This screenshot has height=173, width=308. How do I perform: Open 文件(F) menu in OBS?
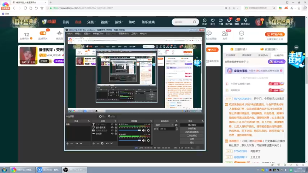pyautogui.click(x=69, y=34)
